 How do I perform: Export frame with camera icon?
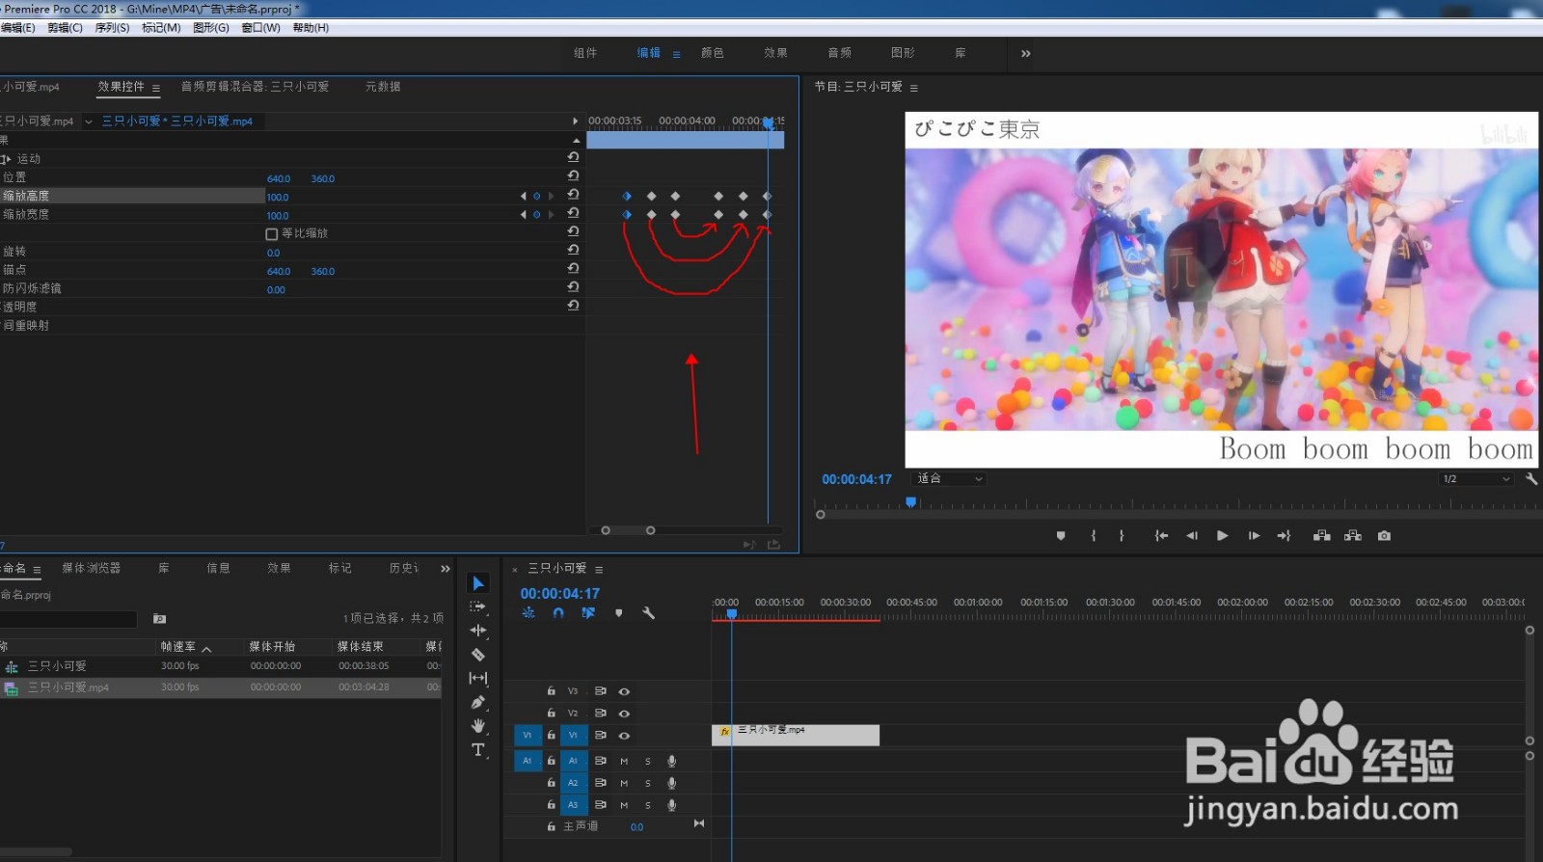pyautogui.click(x=1385, y=536)
